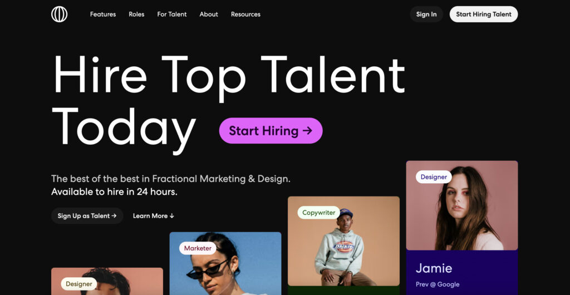Click arrow icon in Start Hiring button
The height and width of the screenshot is (295, 570).
coord(307,130)
